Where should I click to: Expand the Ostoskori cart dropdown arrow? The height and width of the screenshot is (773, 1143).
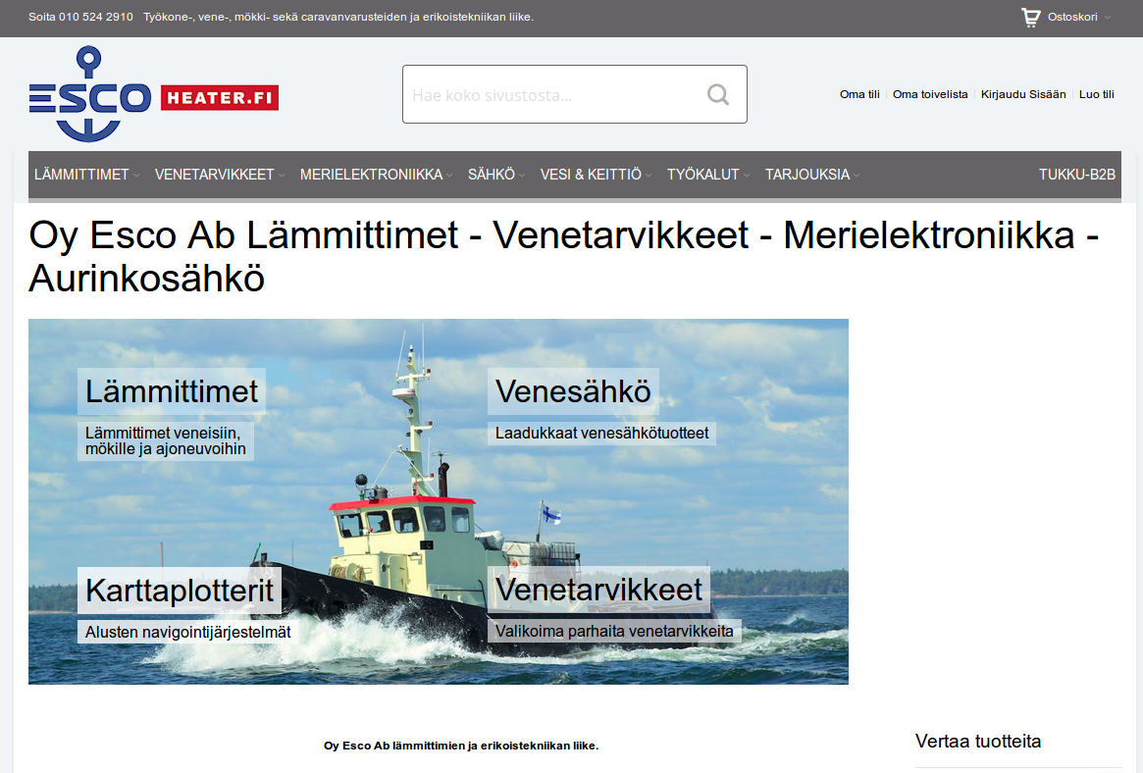1108,18
